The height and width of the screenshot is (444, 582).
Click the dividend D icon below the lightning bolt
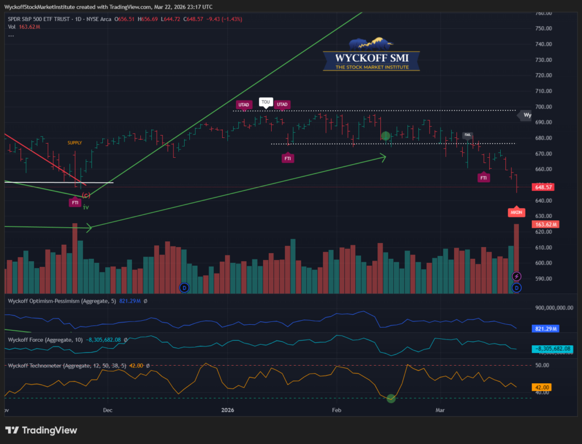tap(516, 288)
